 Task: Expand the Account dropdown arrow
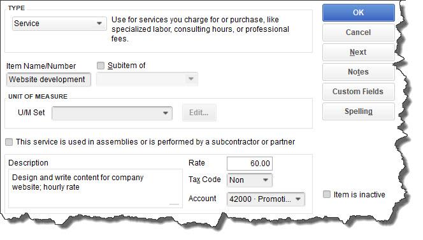pos(298,199)
